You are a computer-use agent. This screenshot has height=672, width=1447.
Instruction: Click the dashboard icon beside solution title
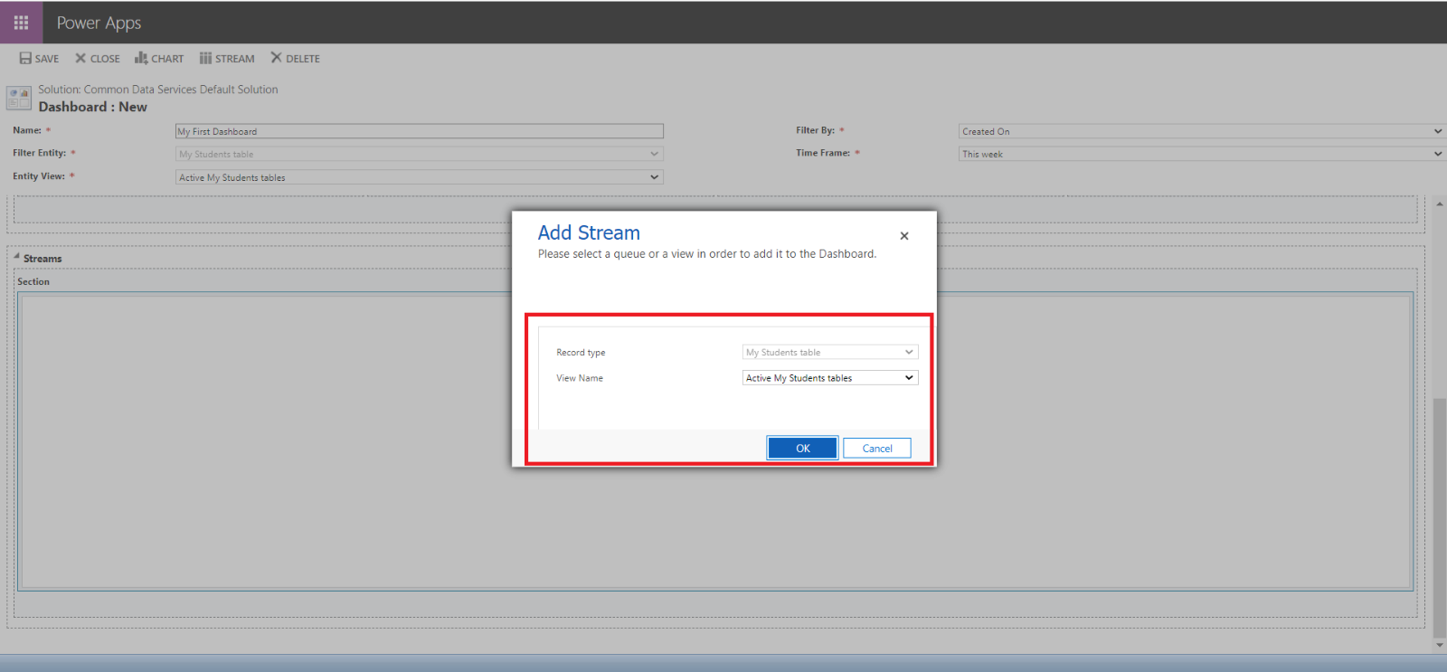tap(19, 98)
